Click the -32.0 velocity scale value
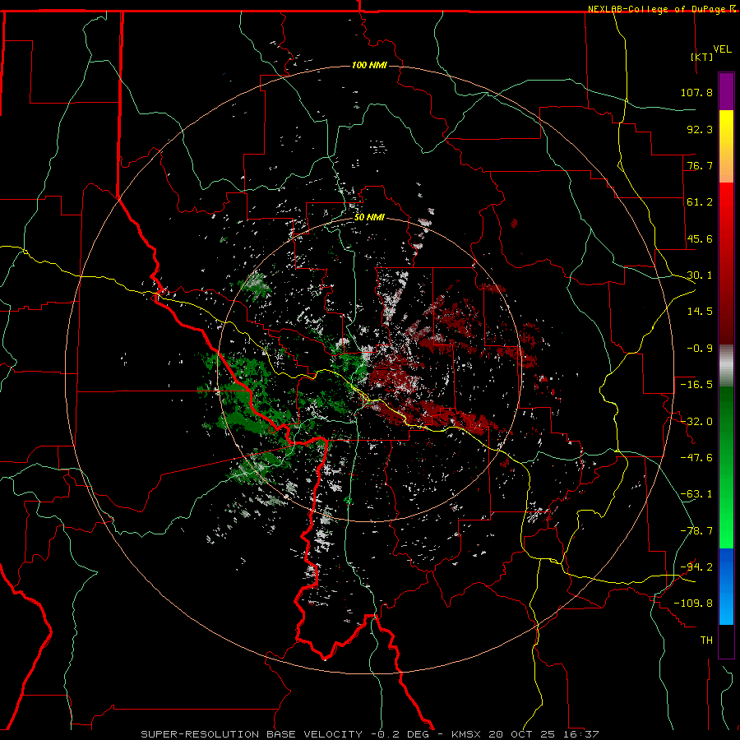This screenshot has height=740, width=740. (696, 422)
